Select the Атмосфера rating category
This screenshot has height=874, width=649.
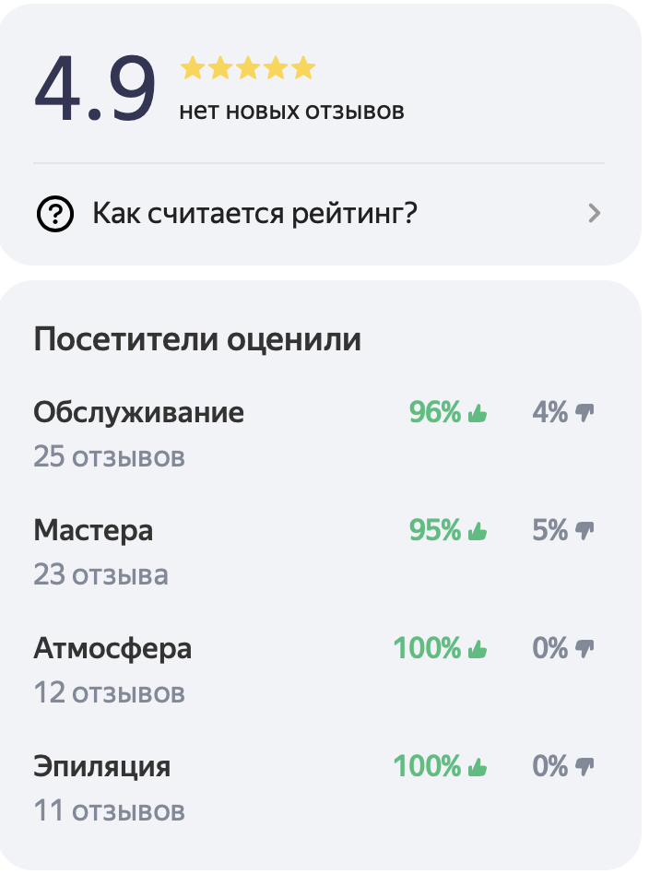pos(112,649)
